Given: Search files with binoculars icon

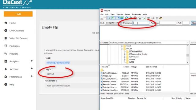Looking at the screenshot, I should (x=161, y=18).
